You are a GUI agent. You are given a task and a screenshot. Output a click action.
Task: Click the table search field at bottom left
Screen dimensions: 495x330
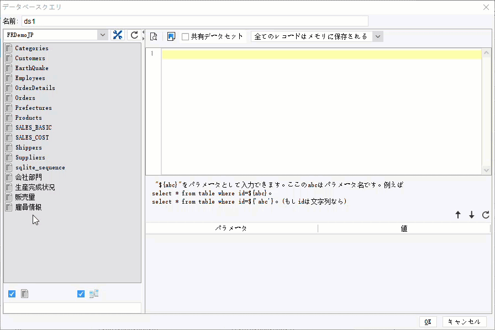tap(72, 308)
